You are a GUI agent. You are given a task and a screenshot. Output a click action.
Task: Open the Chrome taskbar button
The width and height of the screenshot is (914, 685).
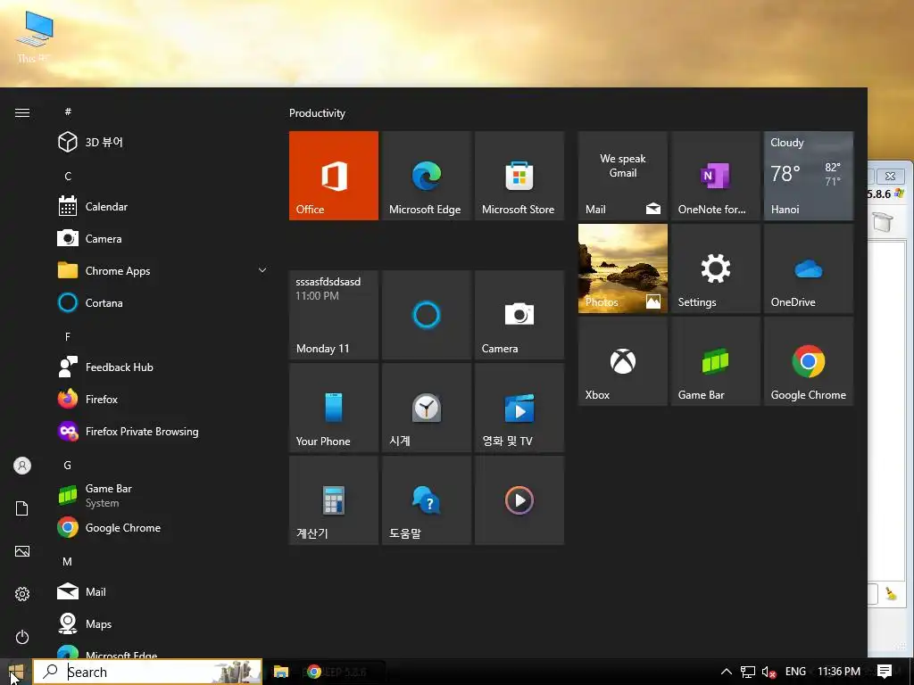pyautogui.click(x=314, y=672)
